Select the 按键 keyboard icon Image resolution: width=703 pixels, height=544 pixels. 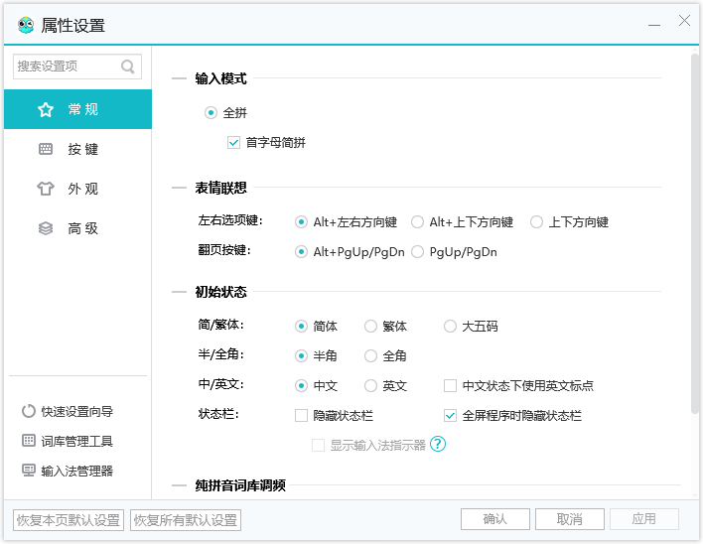(x=46, y=149)
